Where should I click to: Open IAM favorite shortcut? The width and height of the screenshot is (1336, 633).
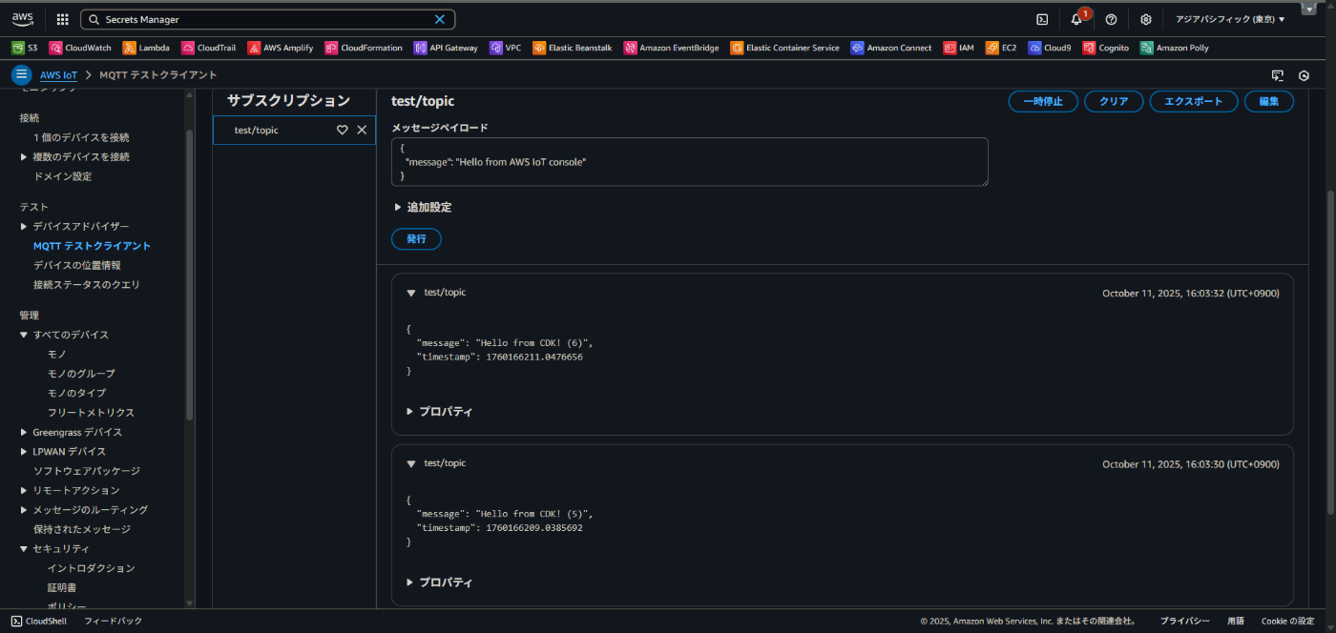coord(959,48)
